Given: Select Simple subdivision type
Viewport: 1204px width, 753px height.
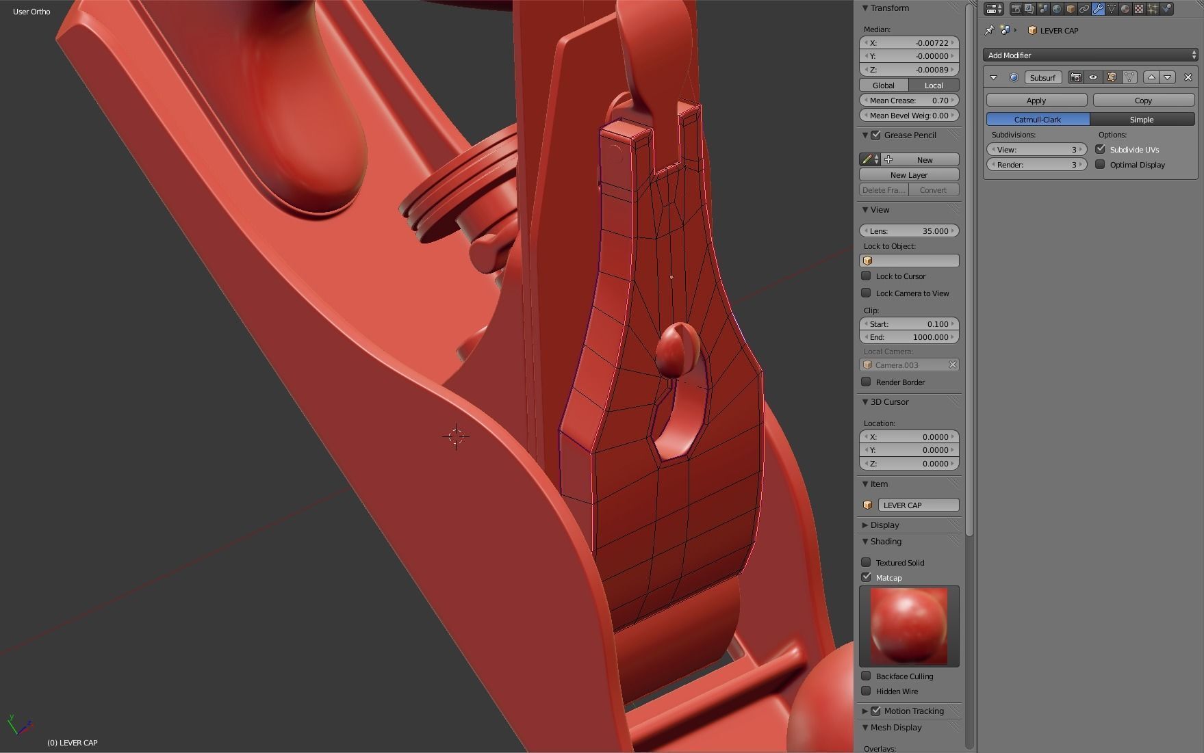Looking at the screenshot, I should pos(1142,120).
